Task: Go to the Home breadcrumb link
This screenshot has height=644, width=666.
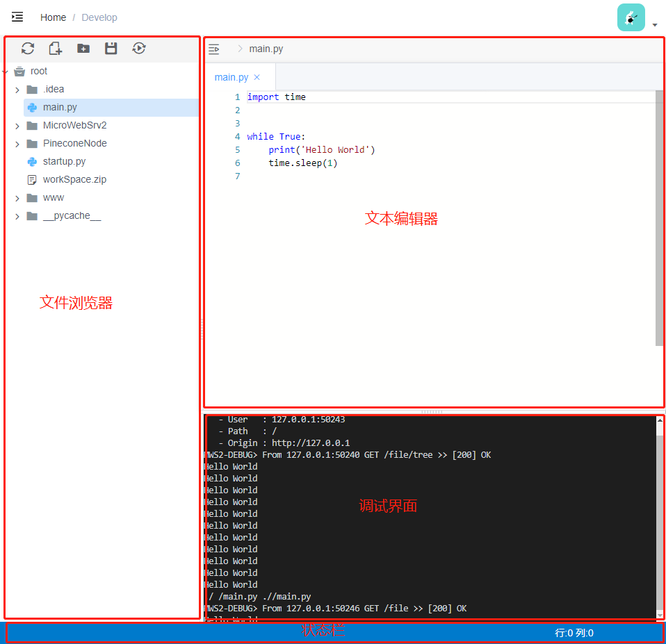Action: coord(53,17)
